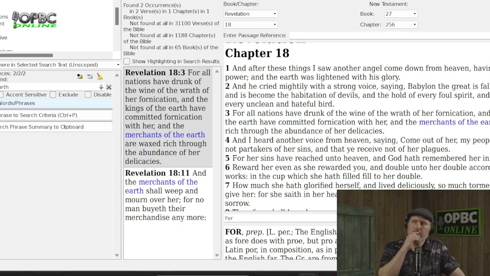Open the New Testament Book 27 dropdown
The width and height of the screenshot is (490, 276).
pyautogui.click(x=400, y=14)
